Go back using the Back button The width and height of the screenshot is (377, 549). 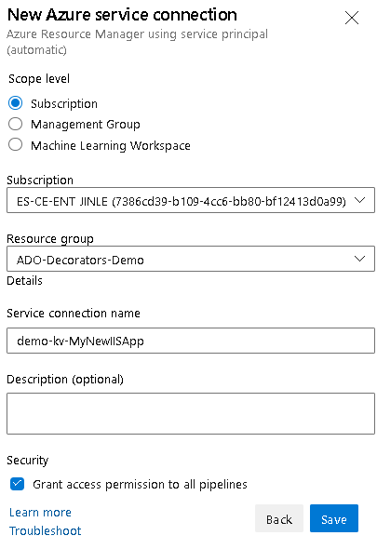click(x=279, y=518)
